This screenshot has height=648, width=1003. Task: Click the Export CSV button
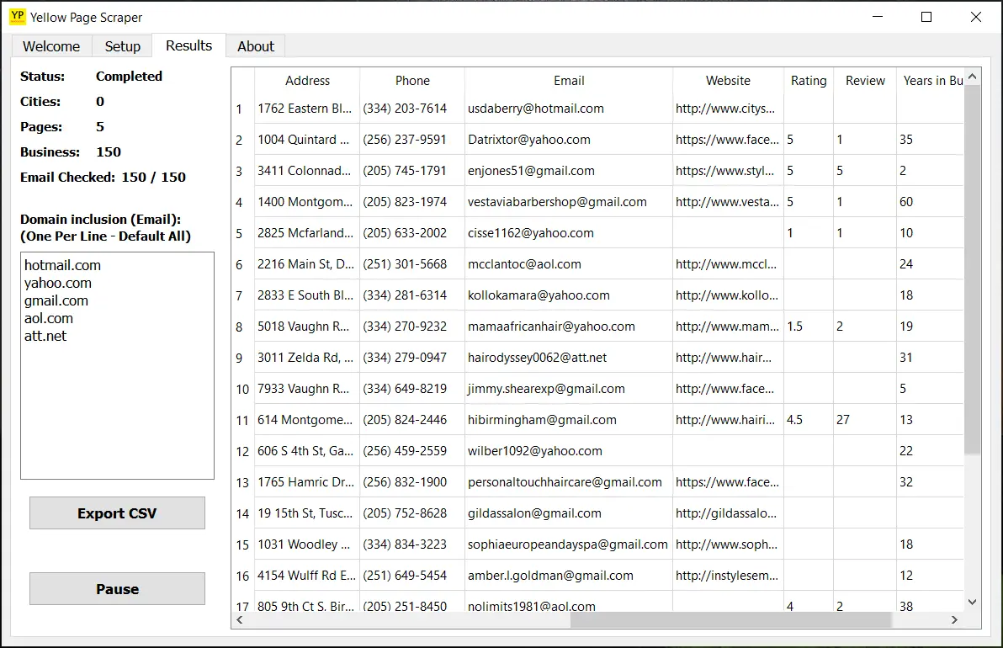tap(117, 513)
